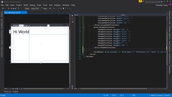Toggle the snap grid icon in designer
Image resolution: width=172 pixels, height=97 pixels.
13,89
